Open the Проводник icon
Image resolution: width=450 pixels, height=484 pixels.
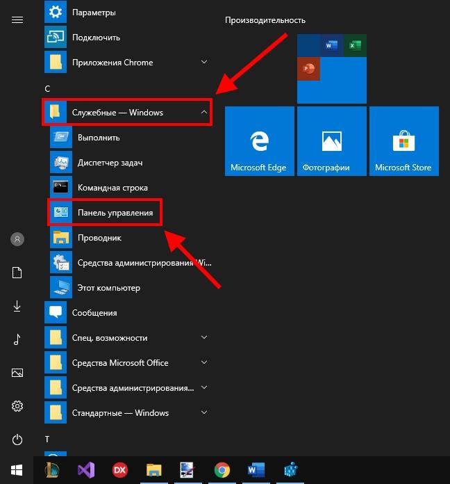click(x=61, y=237)
